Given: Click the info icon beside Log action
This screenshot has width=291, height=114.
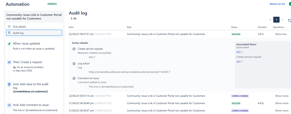Looking at the screenshot, I should (x=74, y=64).
